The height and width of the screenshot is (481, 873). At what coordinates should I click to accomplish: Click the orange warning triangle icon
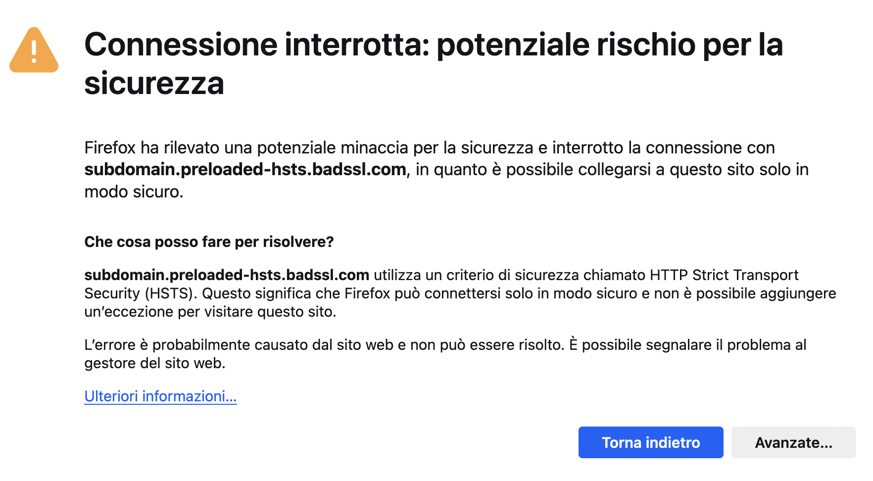(34, 50)
